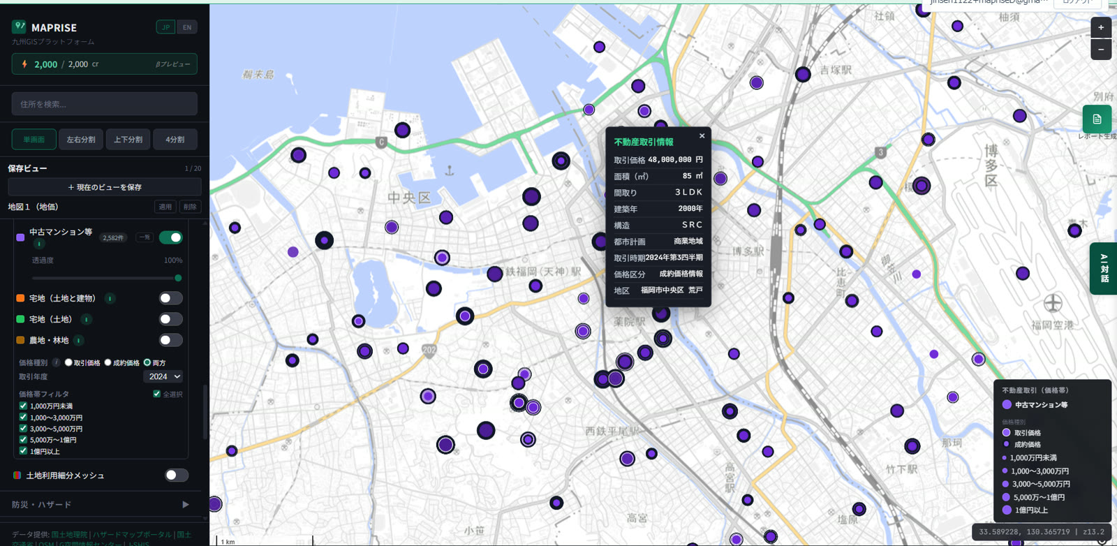Select the 両方 radio button
This screenshot has width=1117, height=546.
pyautogui.click(x=147, y=362)
